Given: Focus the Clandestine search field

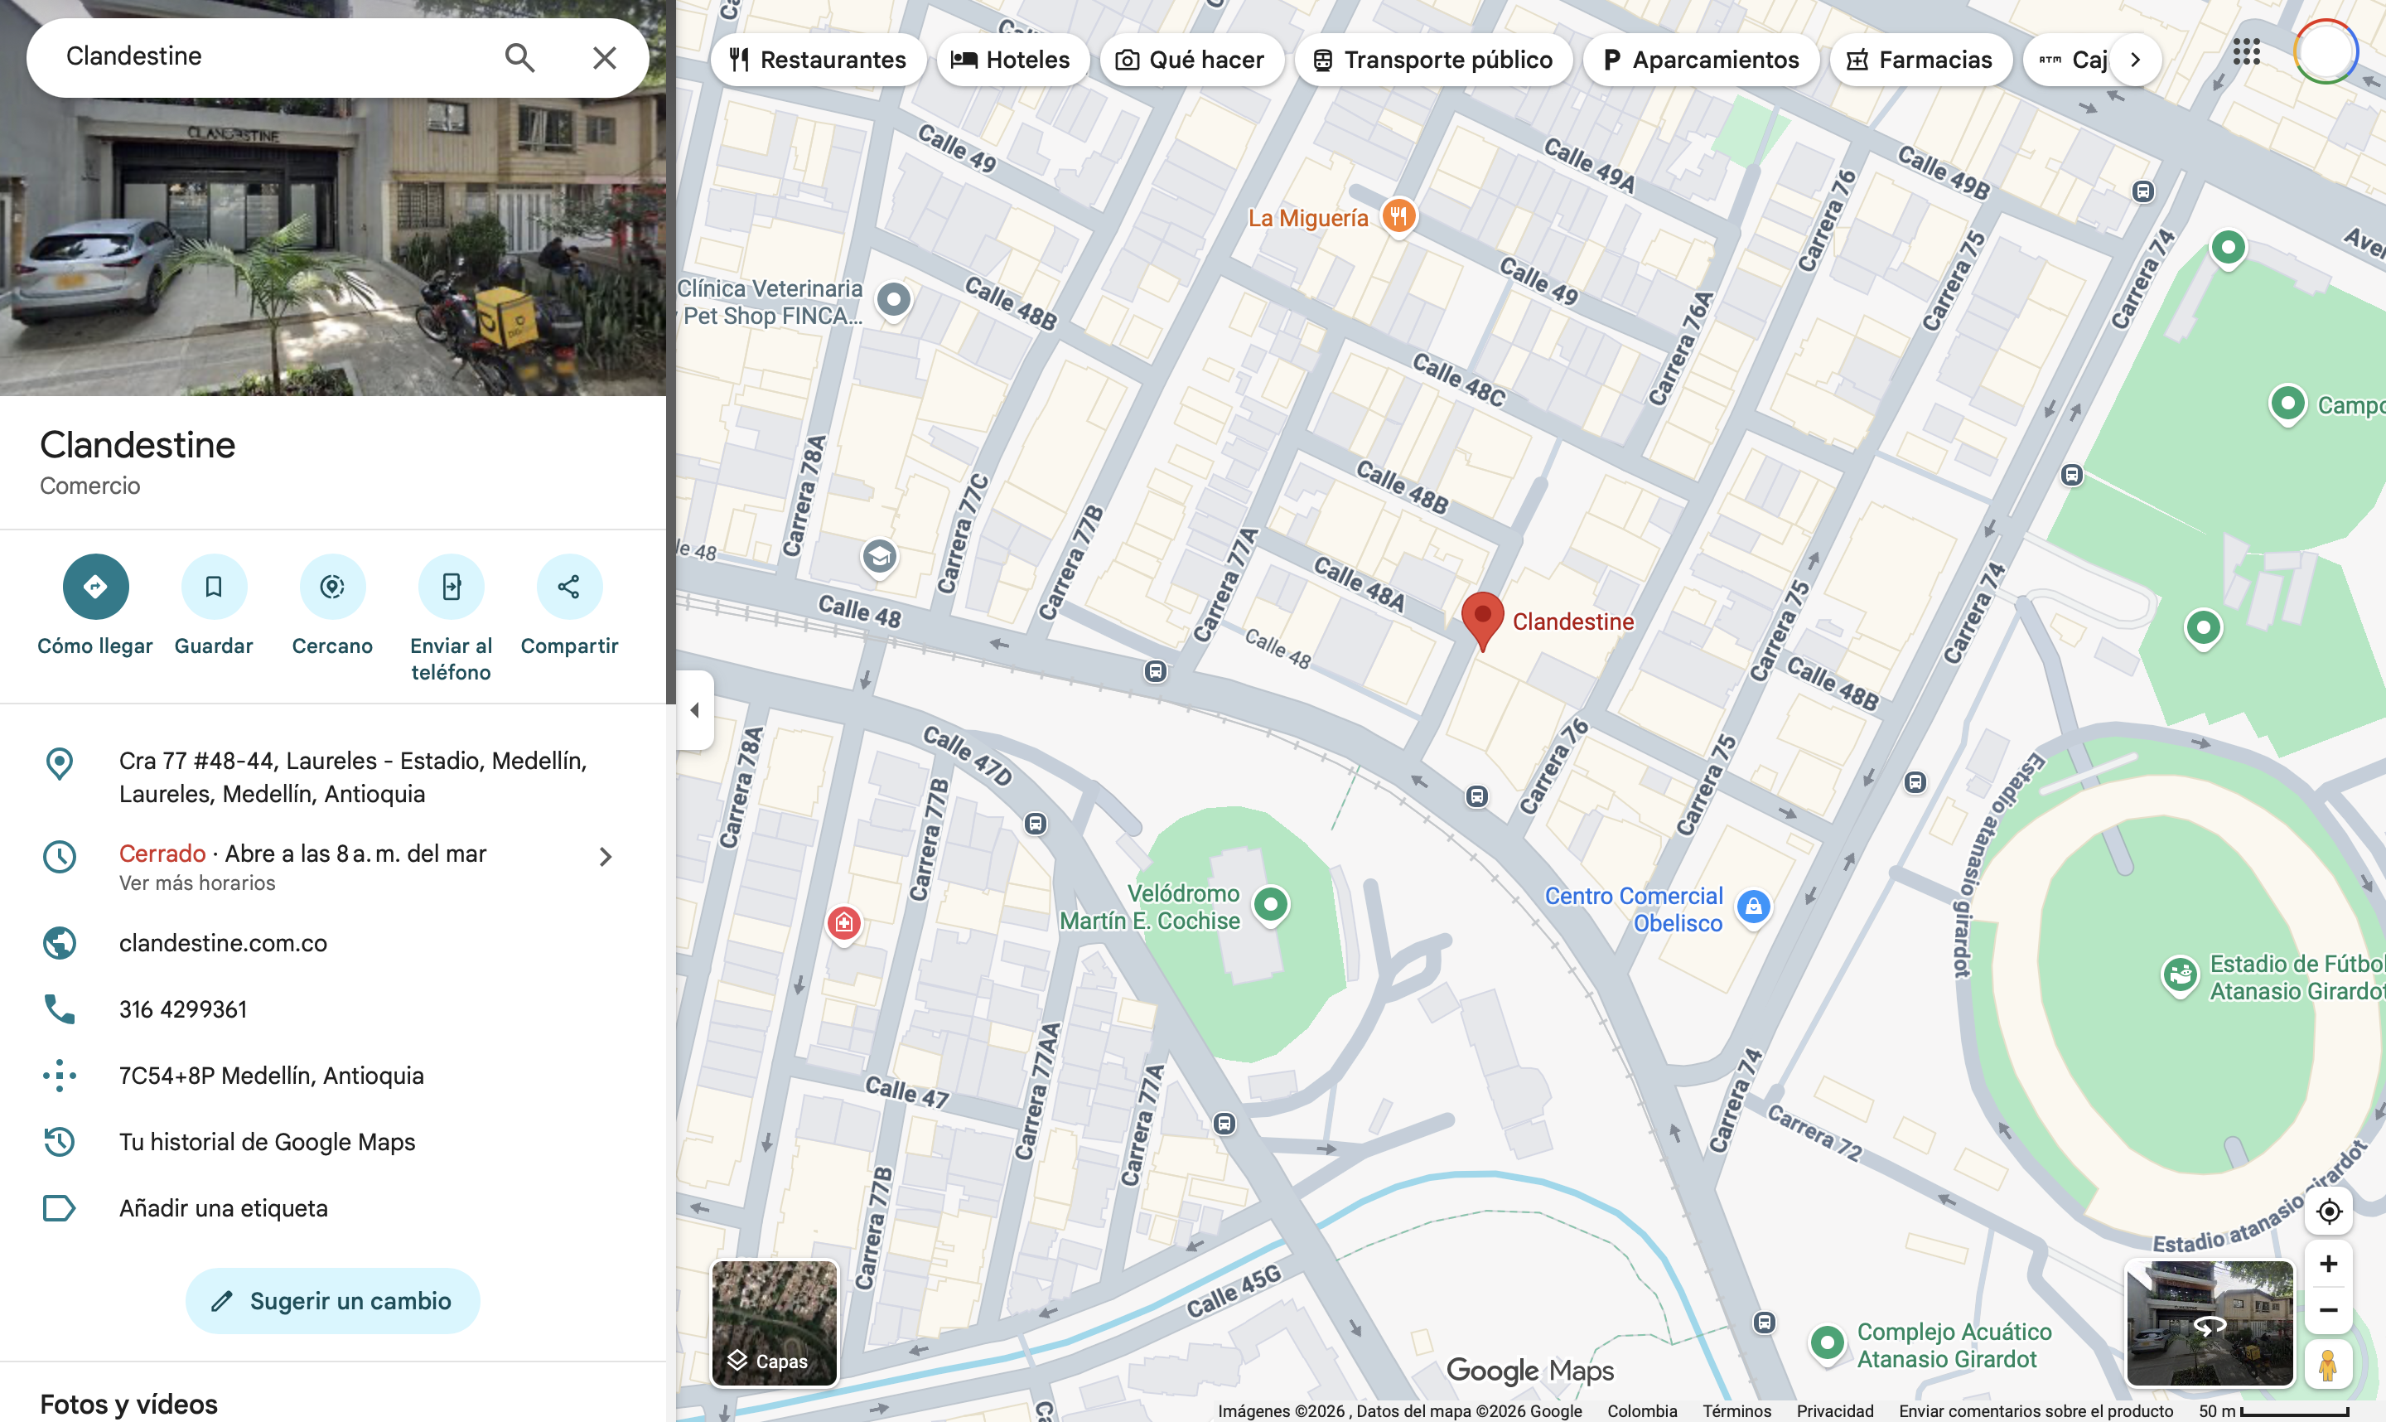Looking at the screenshot, I should coord(273,56).
